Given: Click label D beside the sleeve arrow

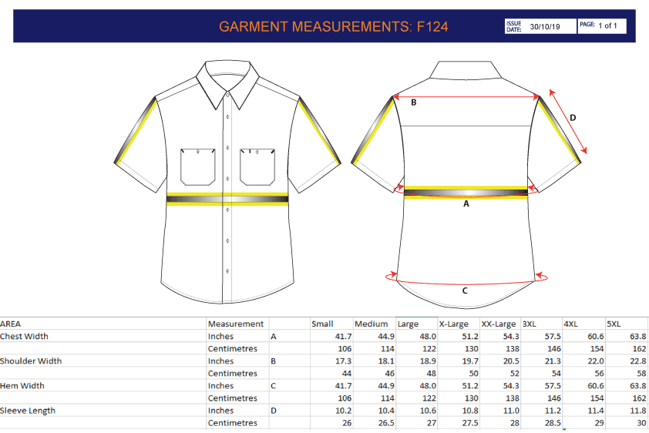Looking at the screenshot, I should (x=573, y=118).
